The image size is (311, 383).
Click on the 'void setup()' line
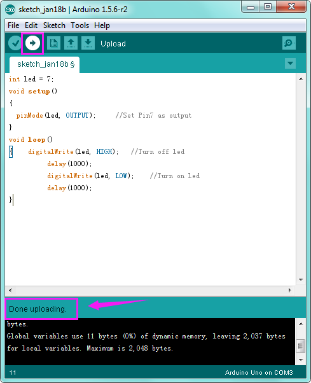point(33,92)
